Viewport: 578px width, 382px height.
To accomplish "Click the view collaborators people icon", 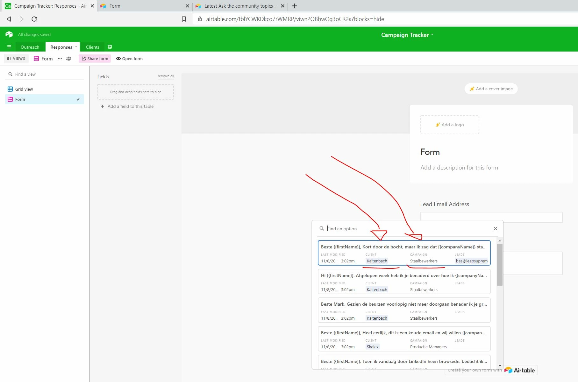I will click(69, 59).
